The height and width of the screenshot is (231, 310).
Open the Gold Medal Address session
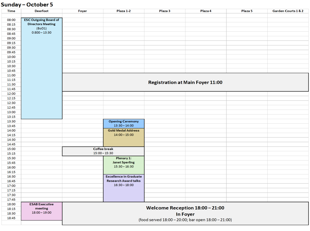click(x=124, y=137)
